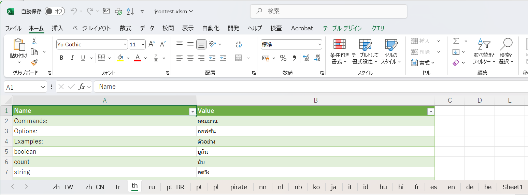Image resolution: width=528 pixels, height=195 pixels.
Task: Apply percent style icon
Action: click(x=283, y=58)
